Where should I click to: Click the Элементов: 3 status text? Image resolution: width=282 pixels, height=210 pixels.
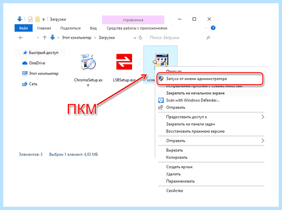pos(31,154)
